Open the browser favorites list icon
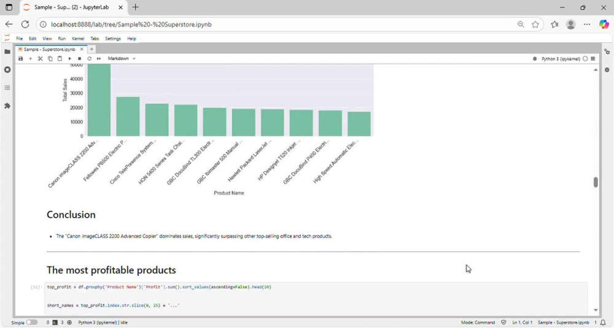 (x=554, y=25)
